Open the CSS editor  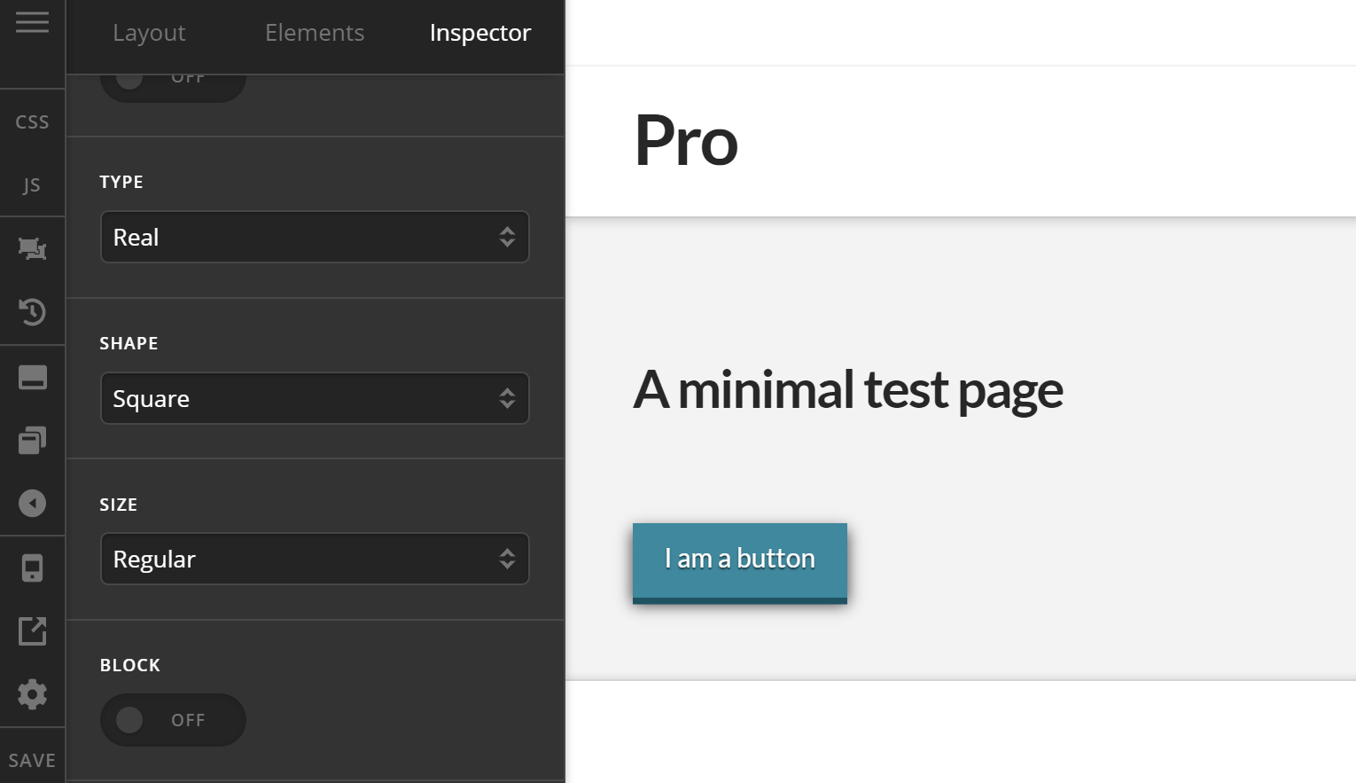click(x=32, y=121)
